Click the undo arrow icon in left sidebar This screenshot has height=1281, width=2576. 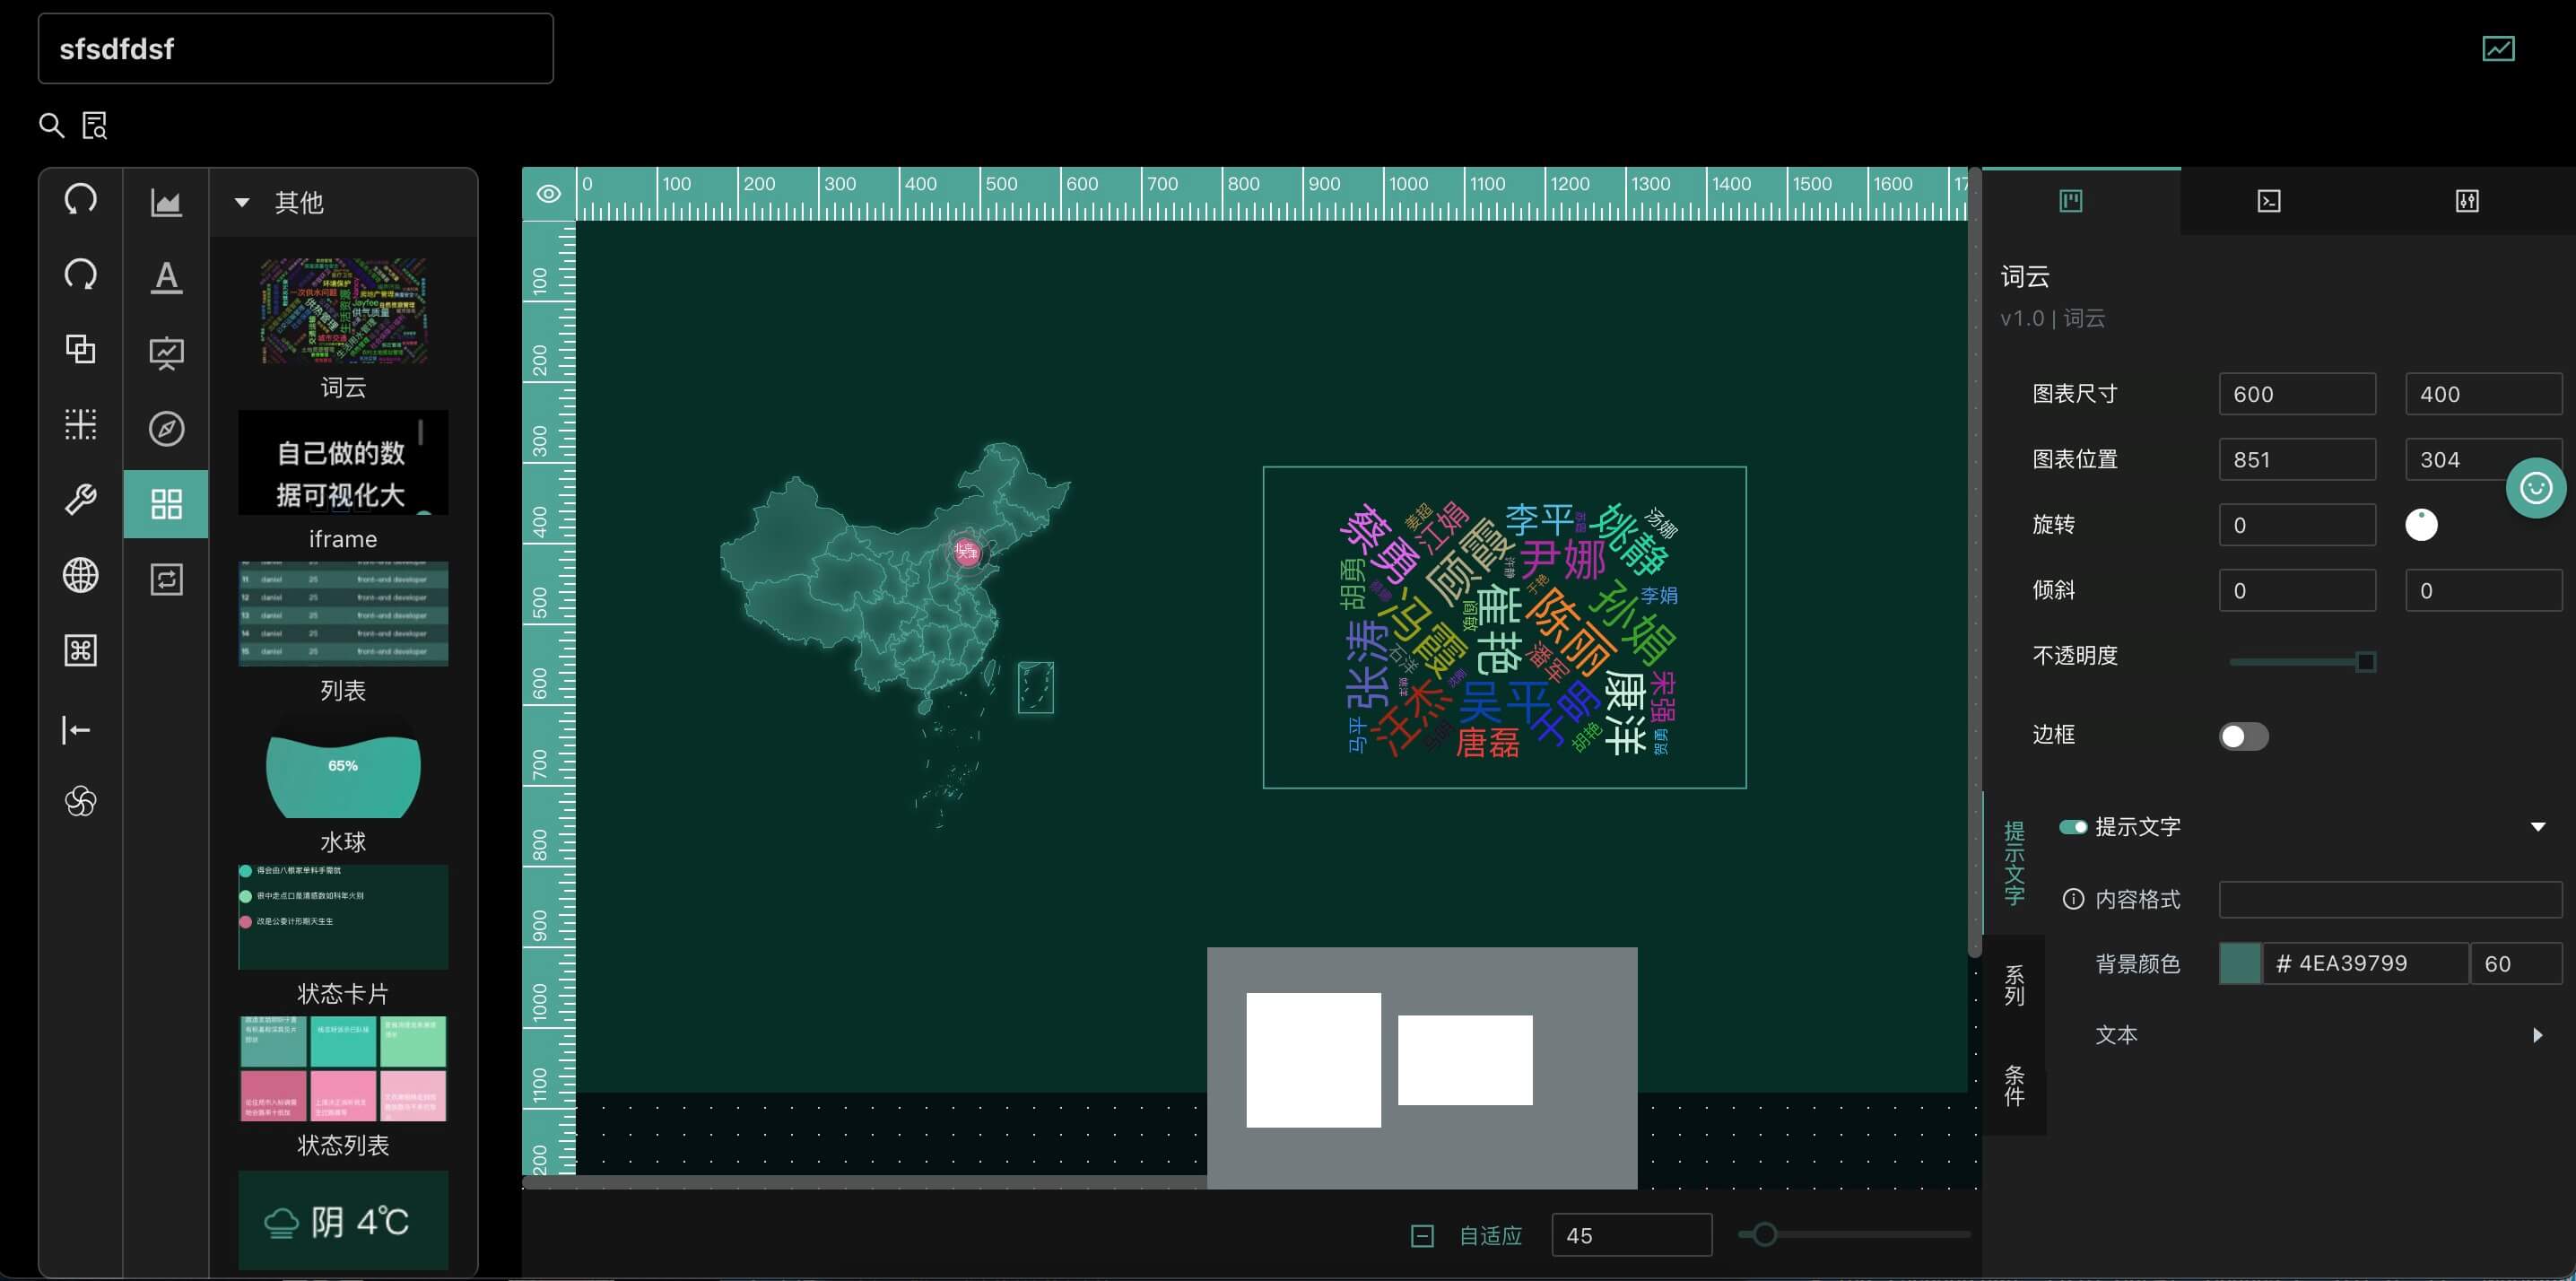coord(80,199)
